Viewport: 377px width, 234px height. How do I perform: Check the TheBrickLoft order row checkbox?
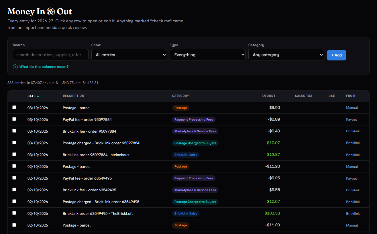14,213
